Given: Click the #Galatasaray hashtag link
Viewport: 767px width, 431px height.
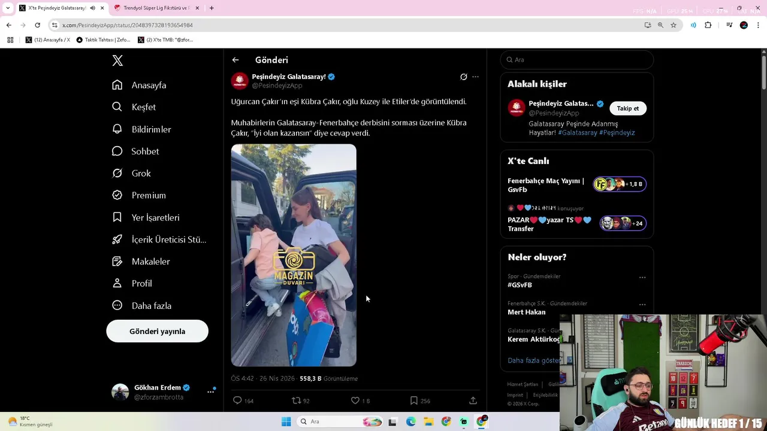Looking at the screenshot, I should (578, 132).
